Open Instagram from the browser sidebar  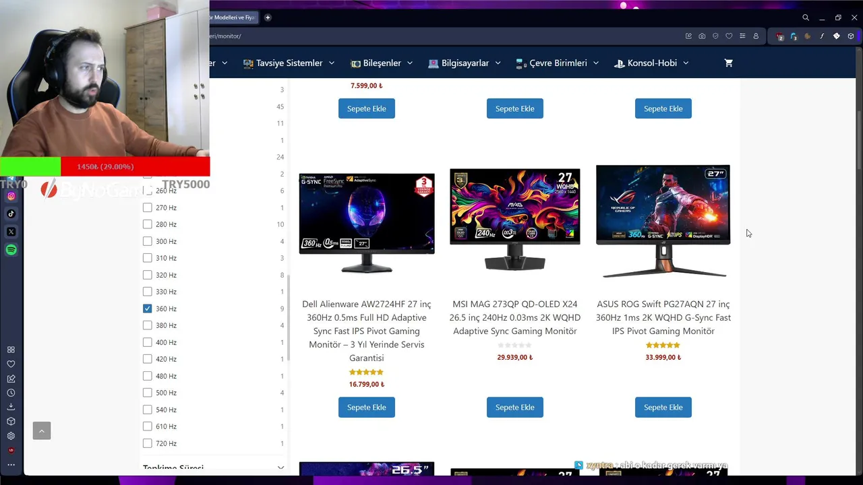tap(11, 196)
